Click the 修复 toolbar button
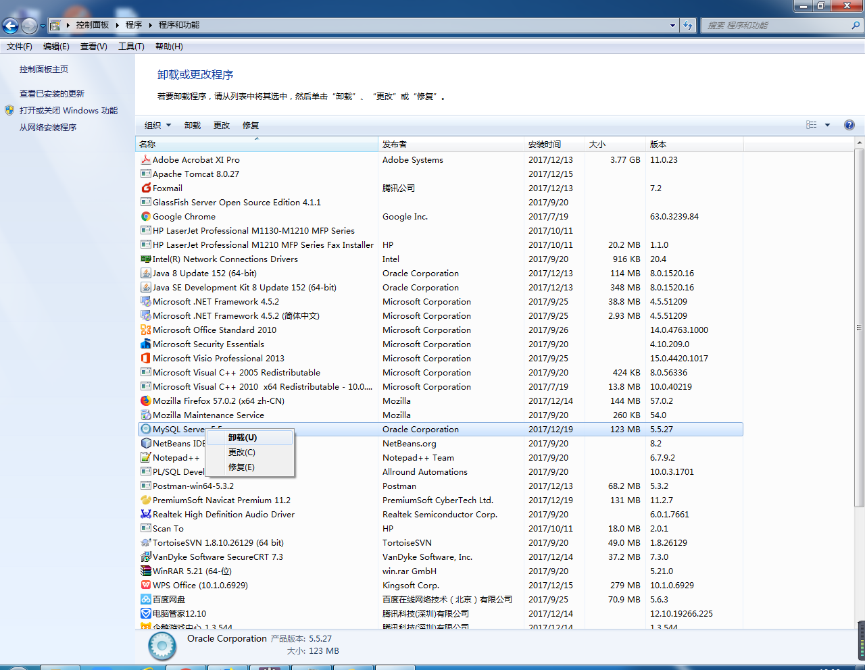This screenshot has height=670, width=865. pyautogui.click(x=251, y=125)
